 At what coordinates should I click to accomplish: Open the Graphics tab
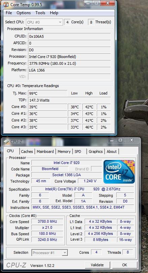tap(96, 152)
